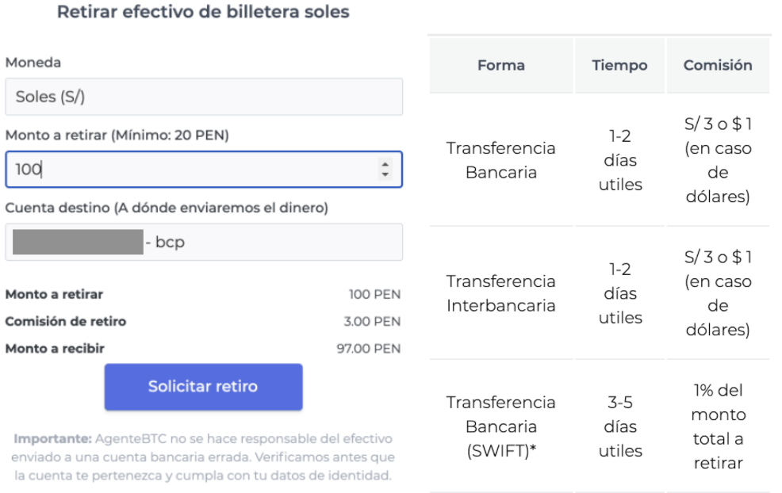
Task: Click the 3-5 días utiles cell
Action: pos(620,426)
